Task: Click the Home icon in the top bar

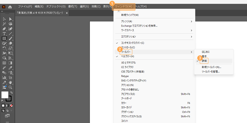Action: coord(10,7)
